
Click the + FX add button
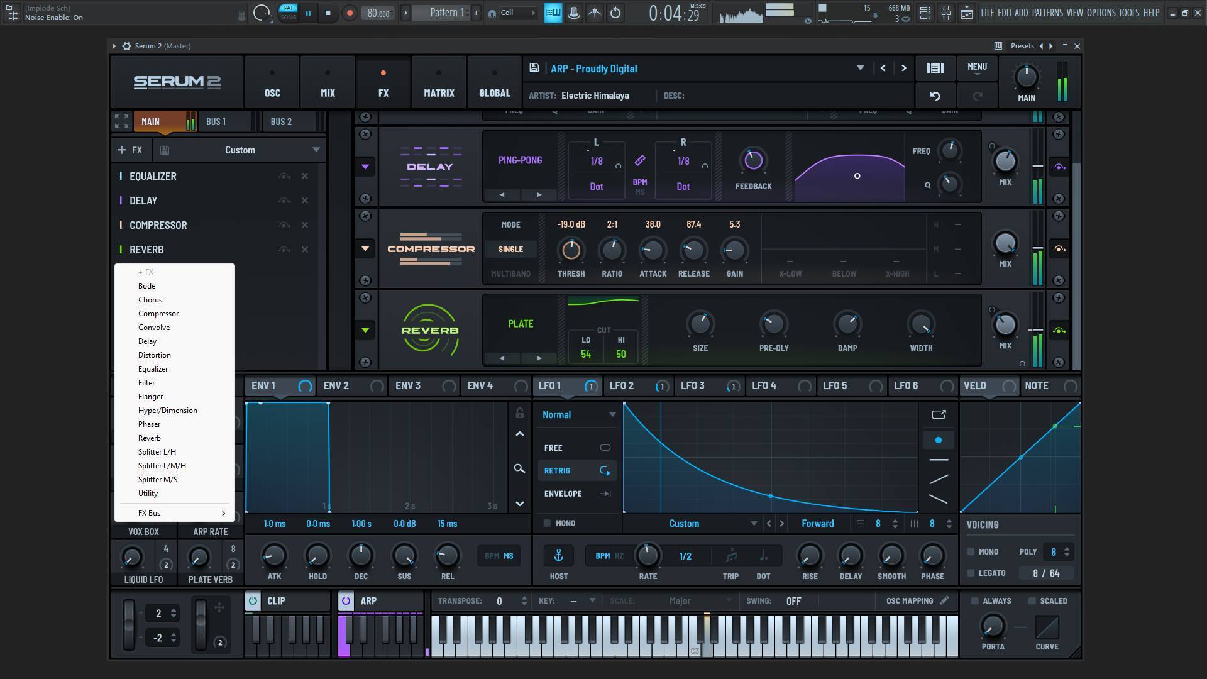coord(130,150)
